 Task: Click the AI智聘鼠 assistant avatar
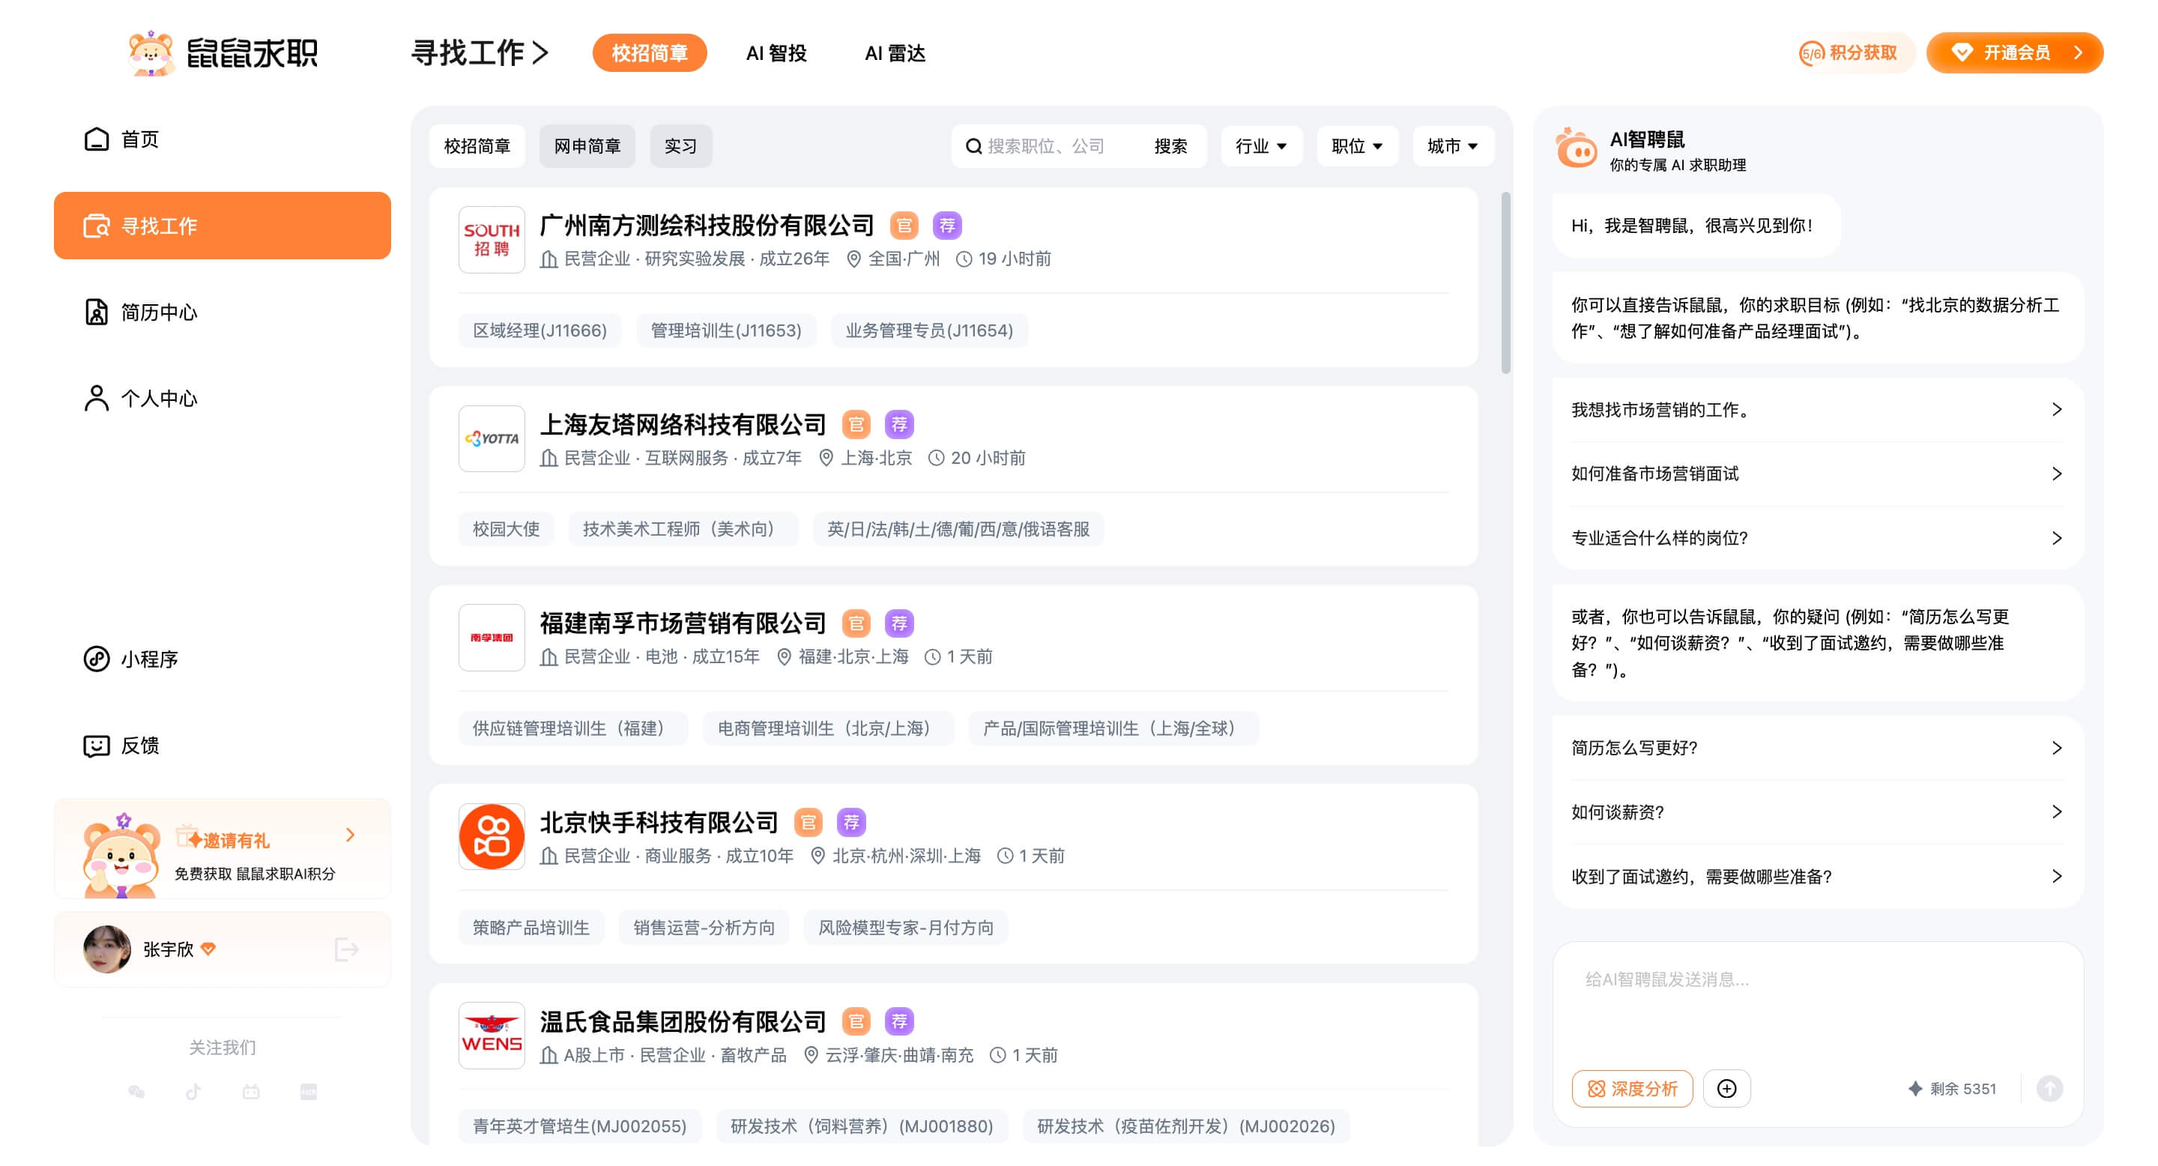click(1576, 149)
